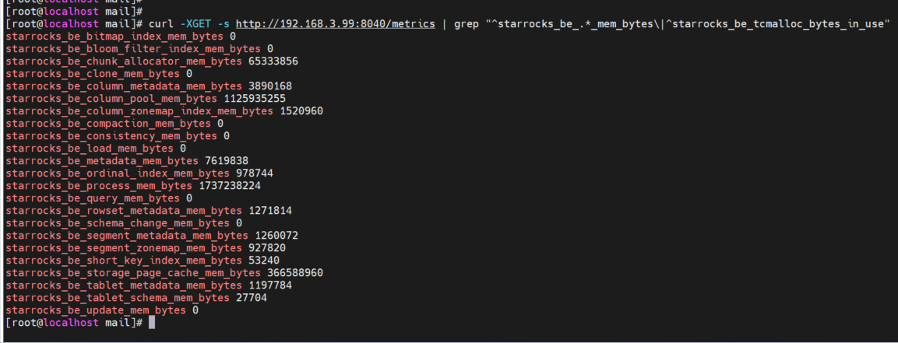Click the grep pattern string in command
898x343 pixels.
tap(687, 24)
